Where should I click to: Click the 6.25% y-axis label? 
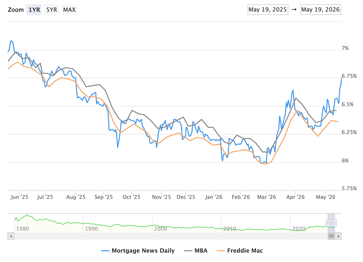coord(349,133)
